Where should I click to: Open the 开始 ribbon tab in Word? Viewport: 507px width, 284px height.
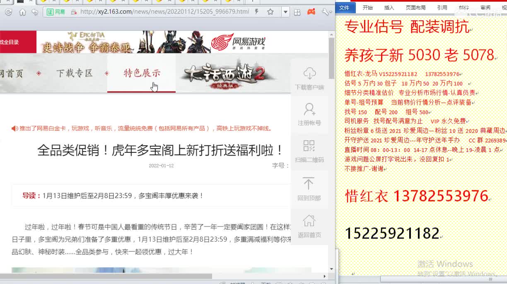click(367, 7)
